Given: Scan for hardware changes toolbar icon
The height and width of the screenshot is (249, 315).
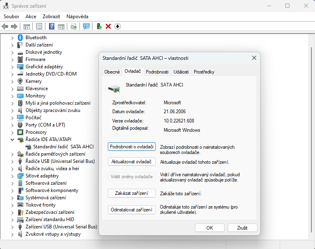Looking at the screenshot, I should pyautogui.click(x=86, y=26).
